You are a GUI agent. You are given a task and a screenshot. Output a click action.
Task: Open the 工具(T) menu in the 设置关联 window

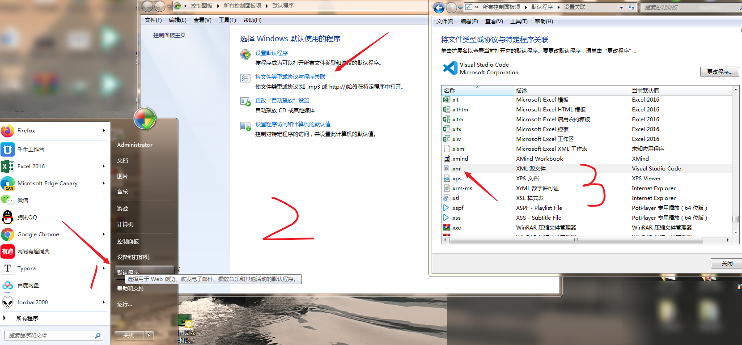(519, 21)
